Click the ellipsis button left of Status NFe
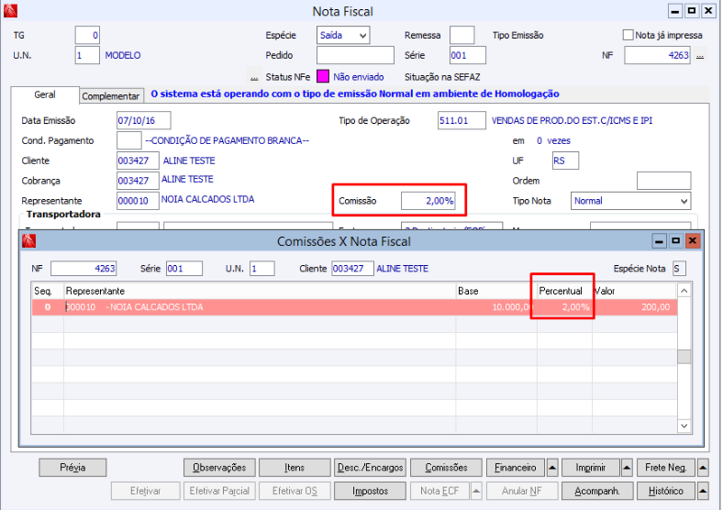The width and height of the screenshot is (723, 510). (x=253, y=77)
